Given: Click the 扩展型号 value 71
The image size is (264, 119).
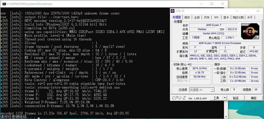Looking at the screenshot, I should click(x=225, y=52).
